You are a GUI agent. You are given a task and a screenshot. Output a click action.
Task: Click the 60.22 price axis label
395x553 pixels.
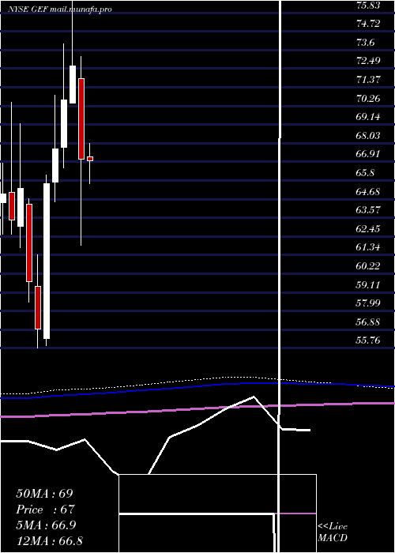pyautogui.click(x=368, y=265)
